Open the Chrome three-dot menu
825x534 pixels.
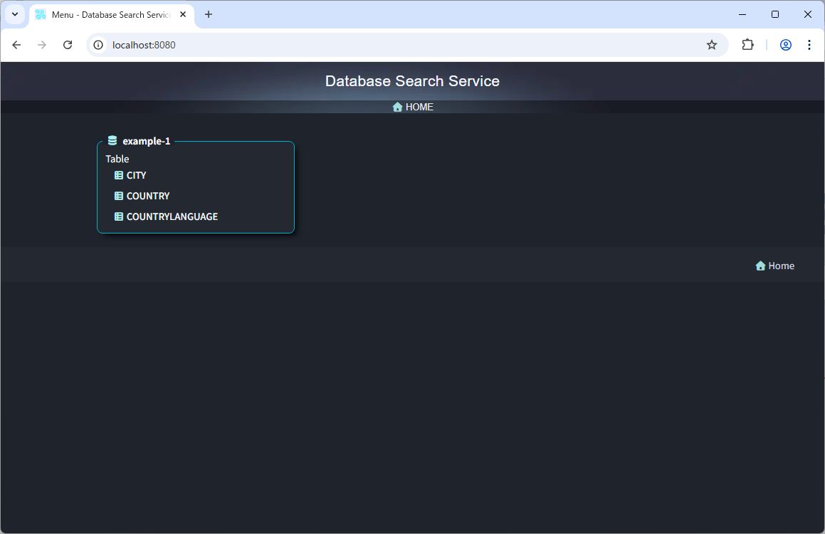(809, 45)
